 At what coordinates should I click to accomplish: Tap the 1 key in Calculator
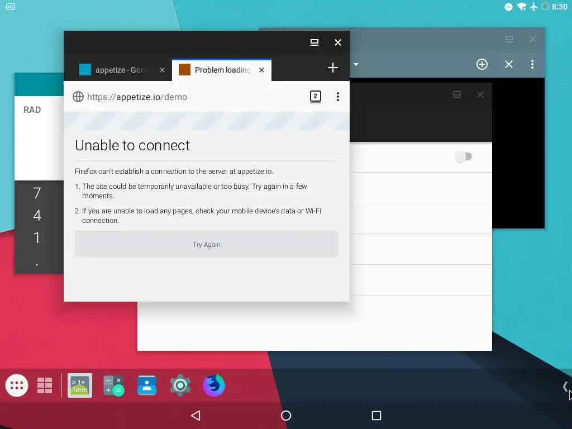pos(37,238)
